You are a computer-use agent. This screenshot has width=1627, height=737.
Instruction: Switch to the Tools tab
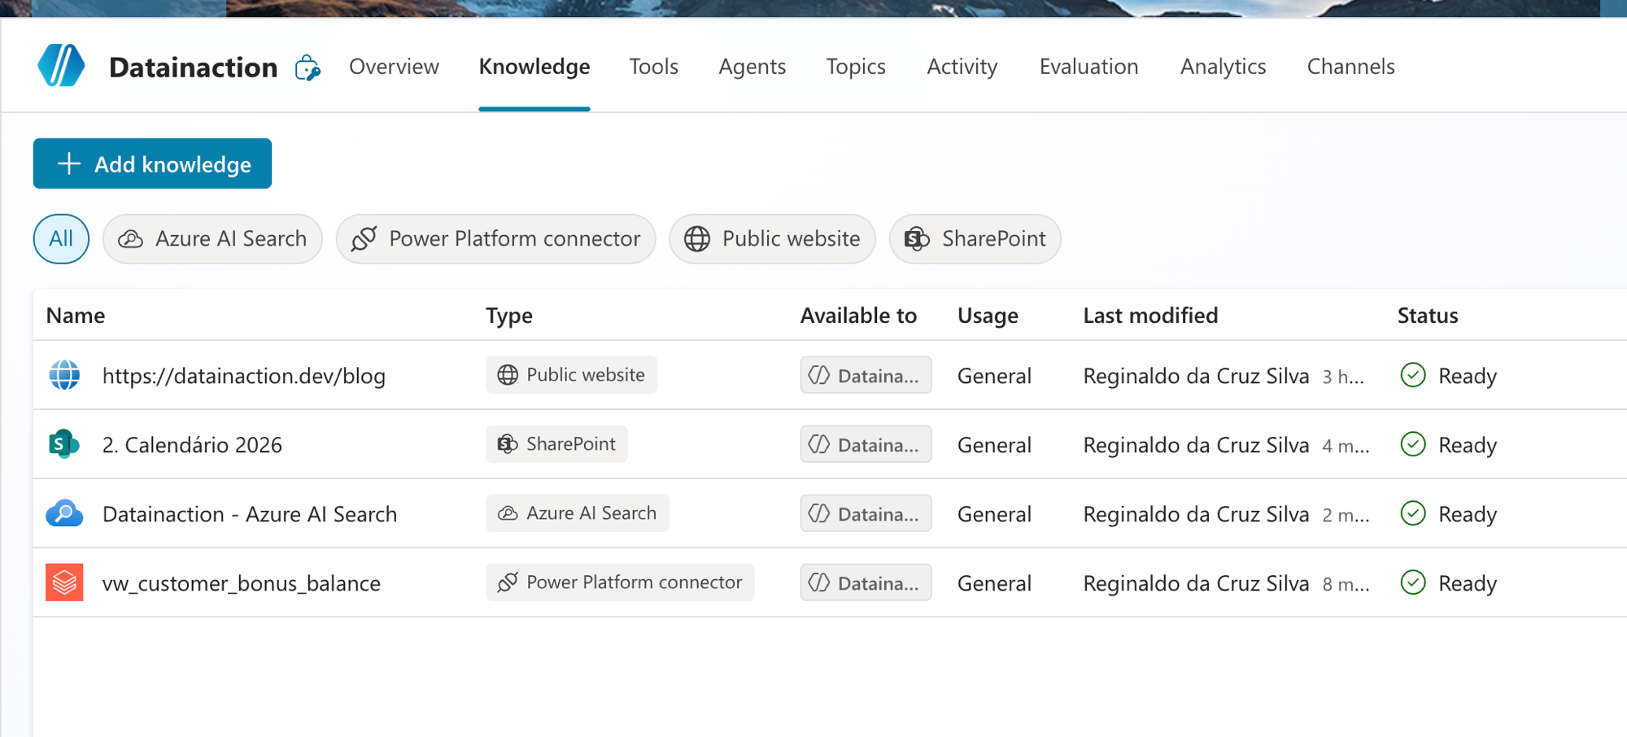pos(654,67)
